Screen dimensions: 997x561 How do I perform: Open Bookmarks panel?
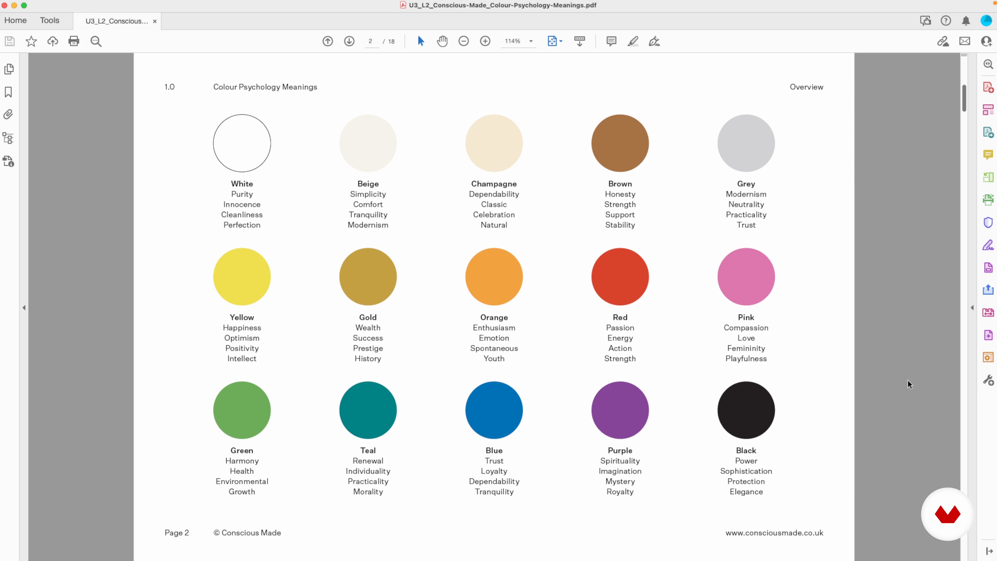click(x=8, y=92)
